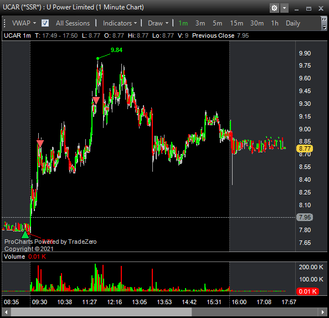Image resolution: width=329 pixels, height=318 pixels.
Task: Click the red down-triangle marker near 9.30
Action: point(96,100)
